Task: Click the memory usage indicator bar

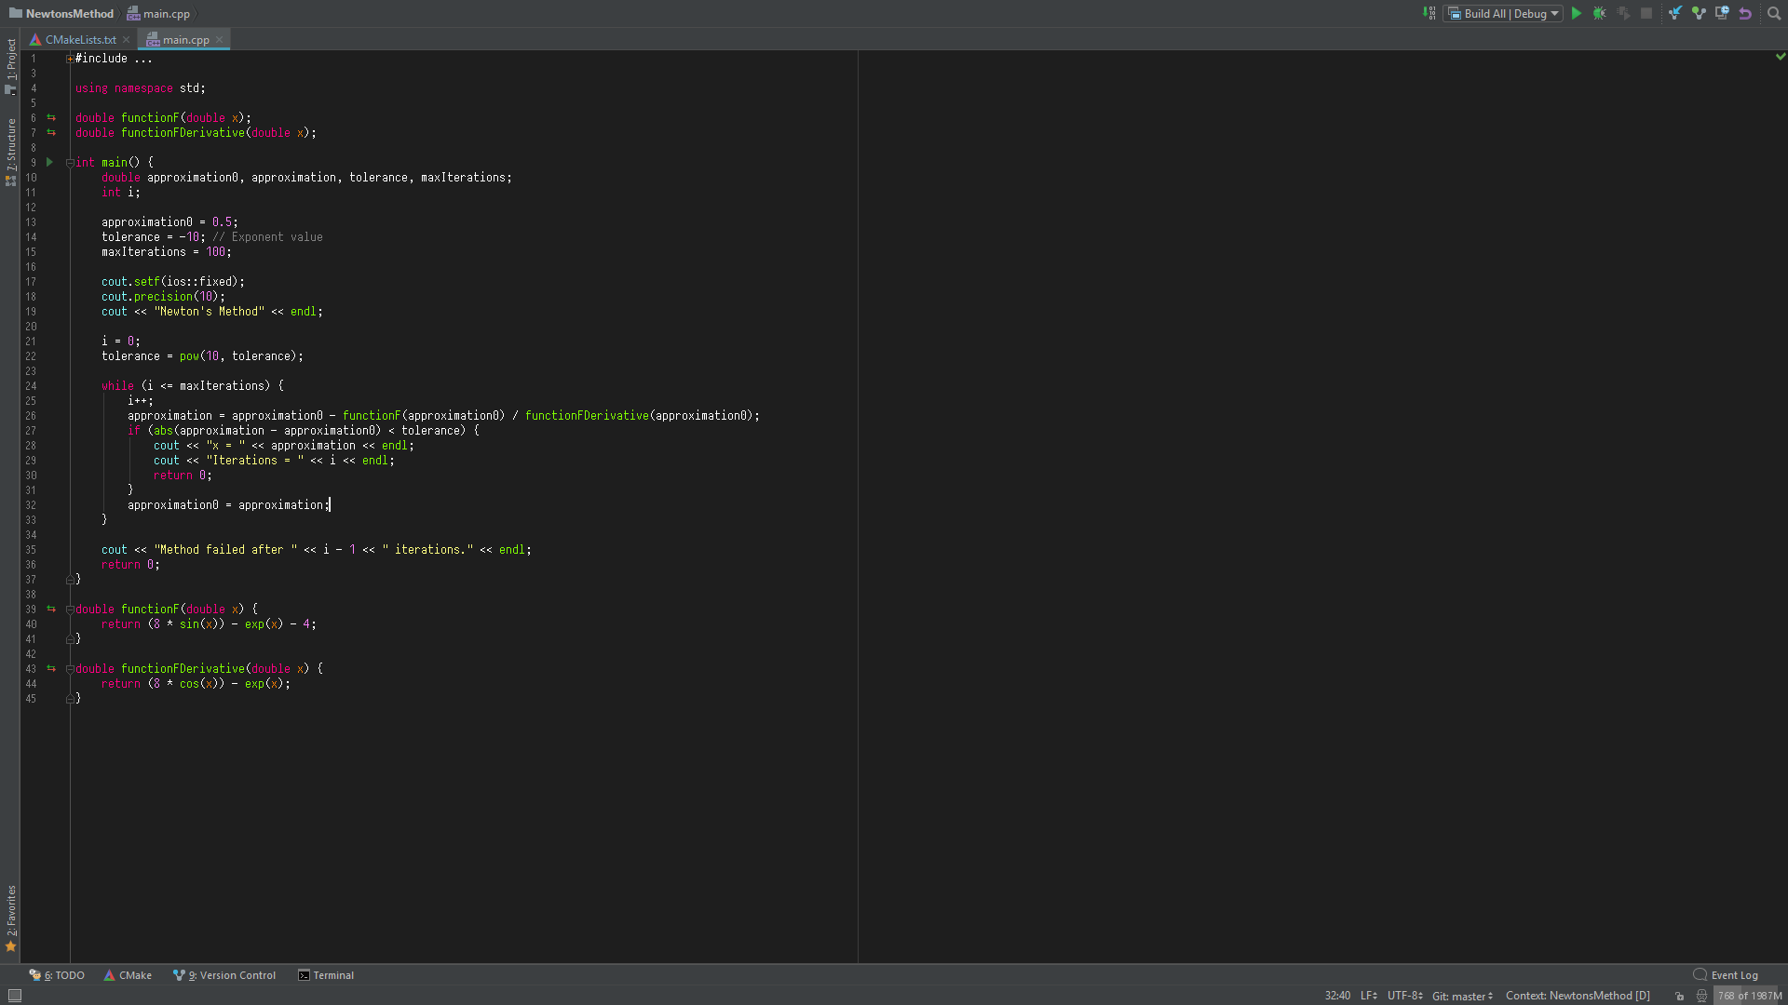Action: (1749, 996)
